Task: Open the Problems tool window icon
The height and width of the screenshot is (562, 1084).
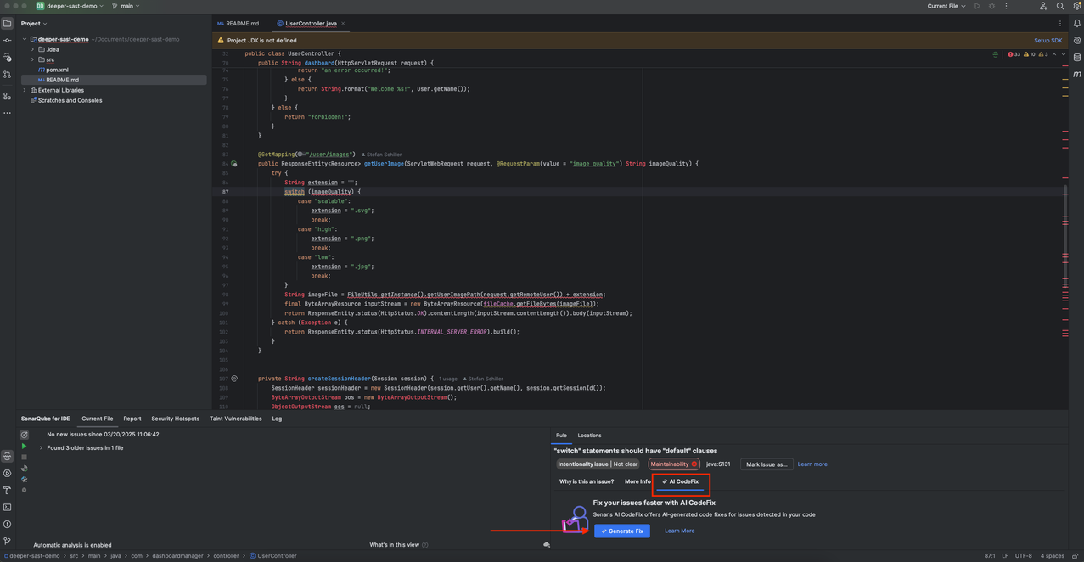Action: coord(7,524)
